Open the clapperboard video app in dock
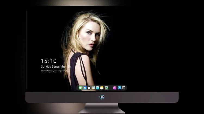 97,88
